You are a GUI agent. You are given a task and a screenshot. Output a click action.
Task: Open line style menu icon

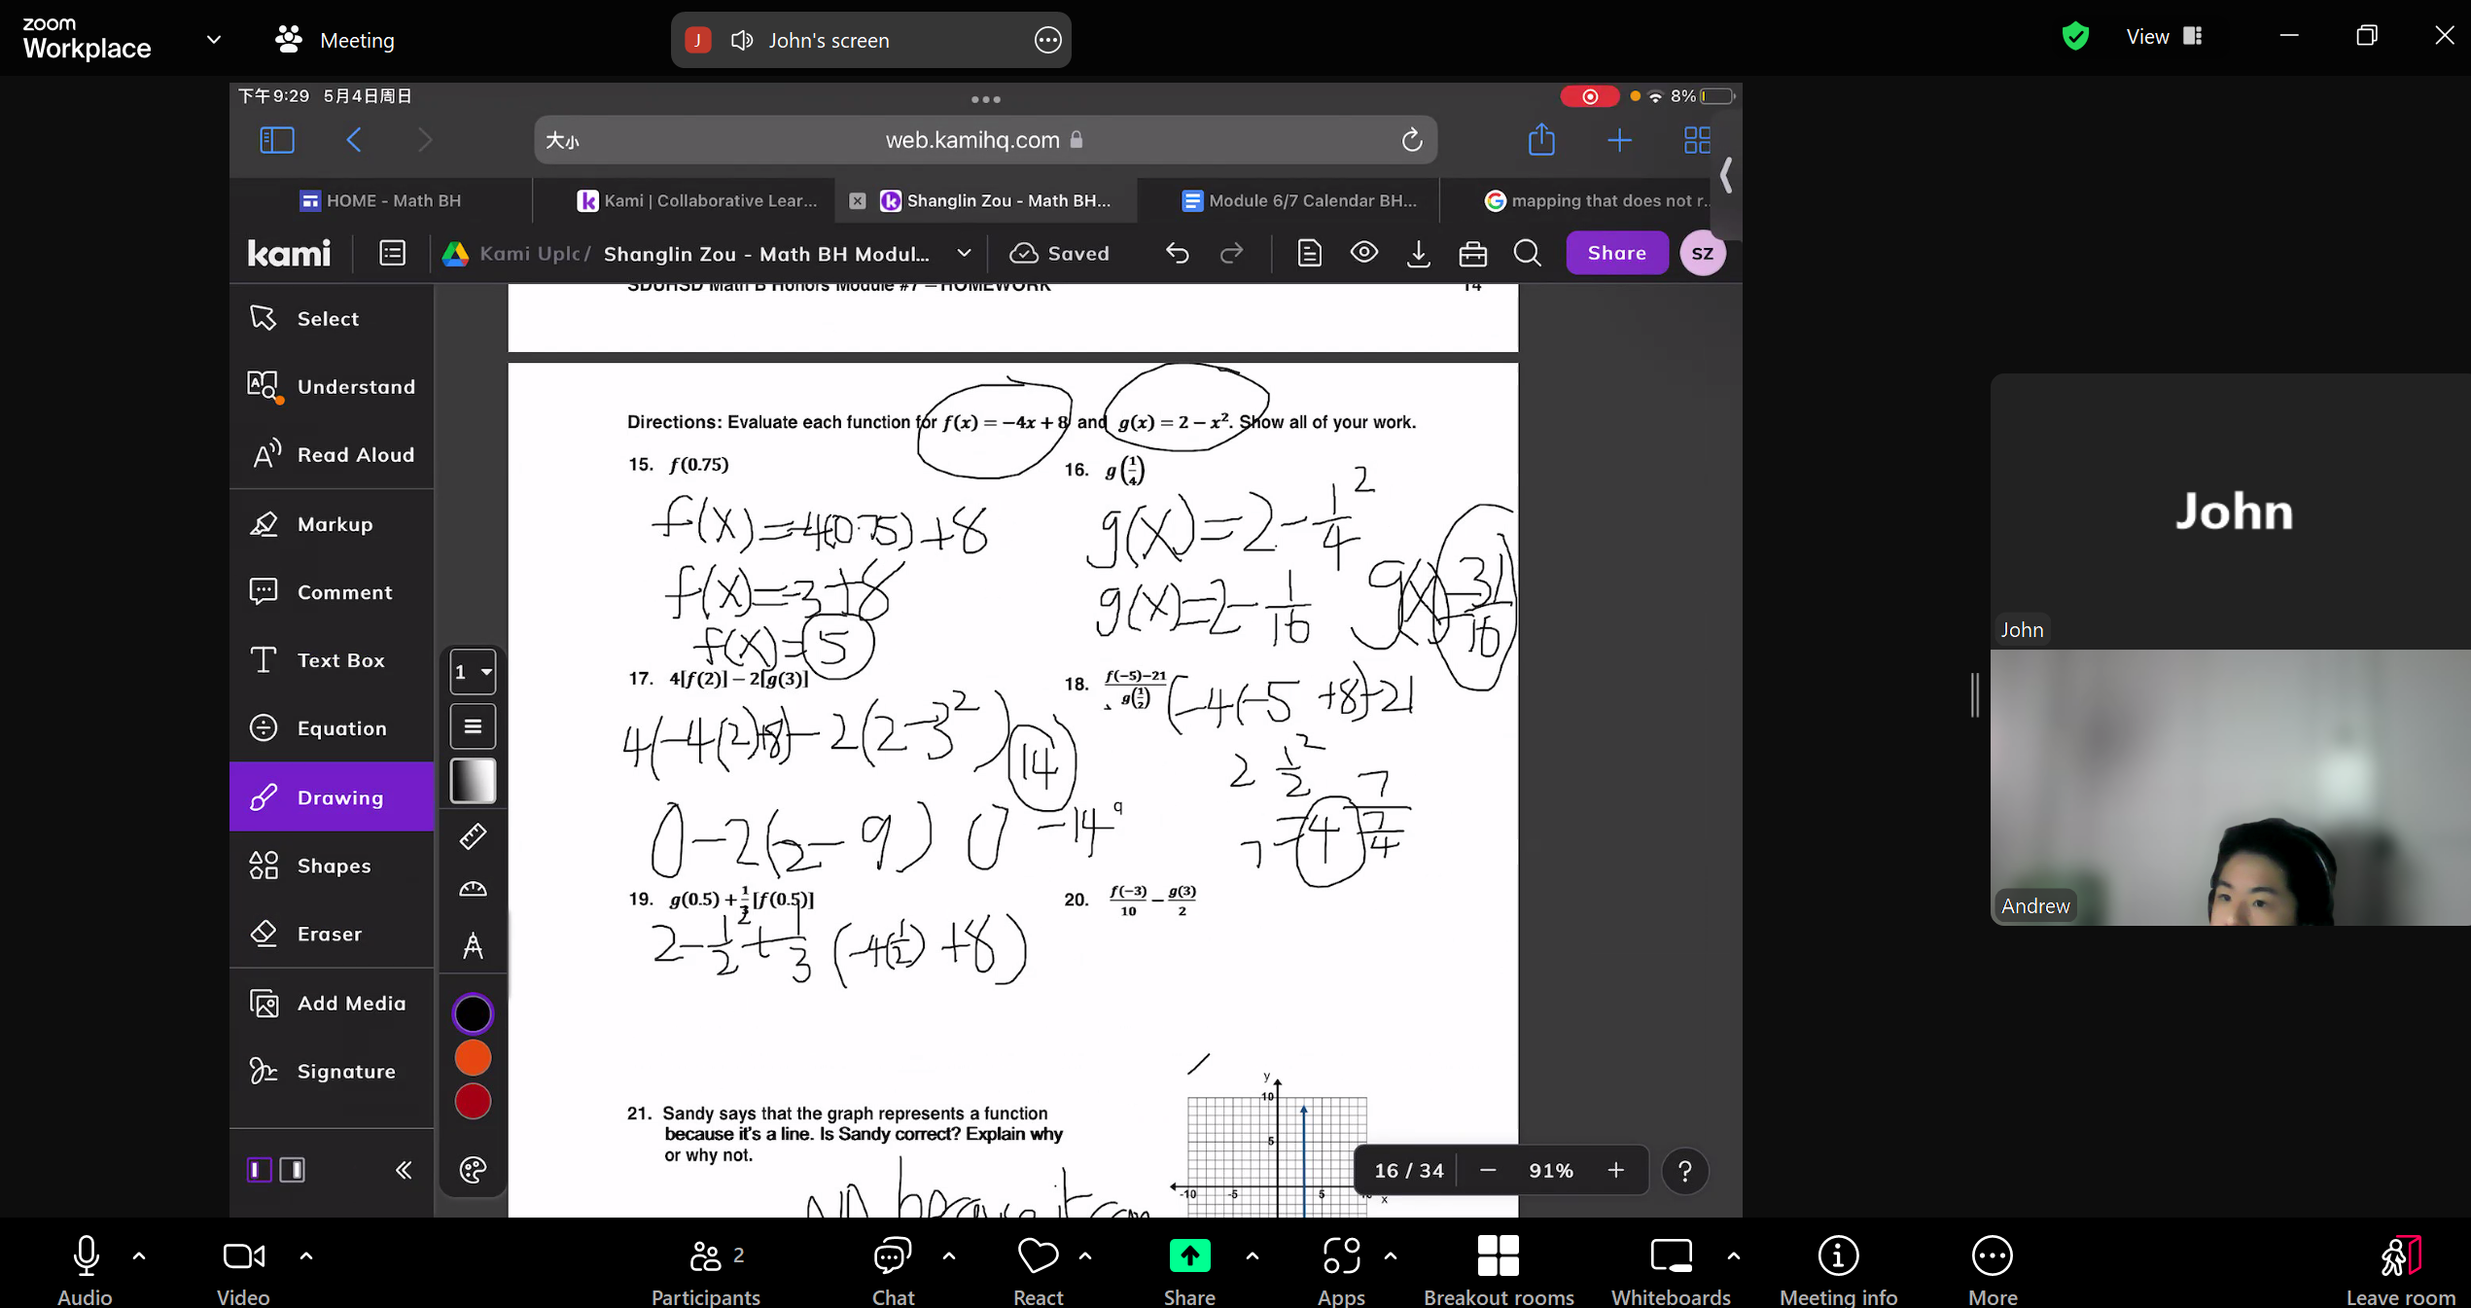473,726
